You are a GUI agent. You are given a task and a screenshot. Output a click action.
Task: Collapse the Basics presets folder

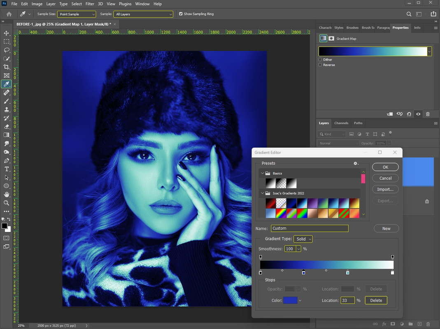pyautogui.click(x=262, y=173)
